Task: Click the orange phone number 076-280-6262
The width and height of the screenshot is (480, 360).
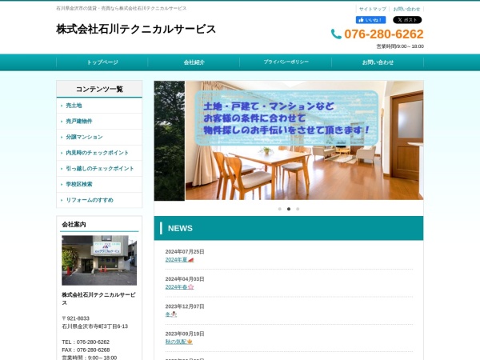Action: 383,34
